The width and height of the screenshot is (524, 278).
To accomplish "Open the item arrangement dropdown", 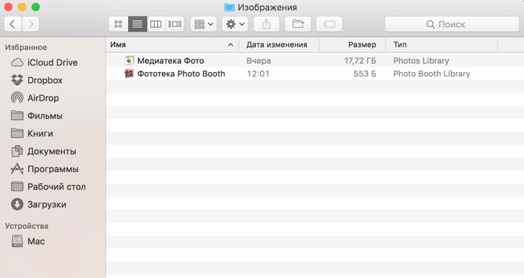I will click(x=204, y=24).
